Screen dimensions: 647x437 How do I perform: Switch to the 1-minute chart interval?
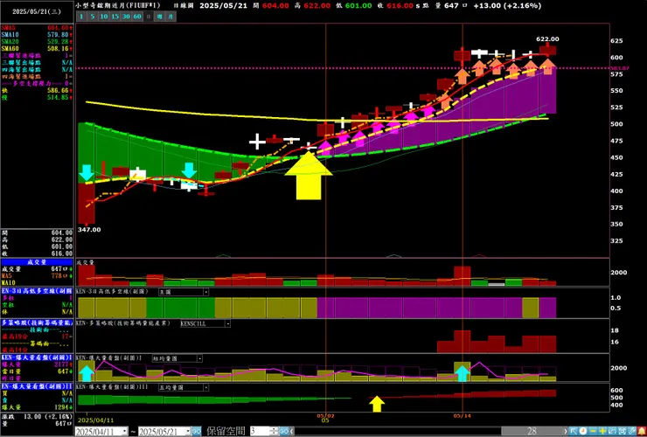coord(81,17)
